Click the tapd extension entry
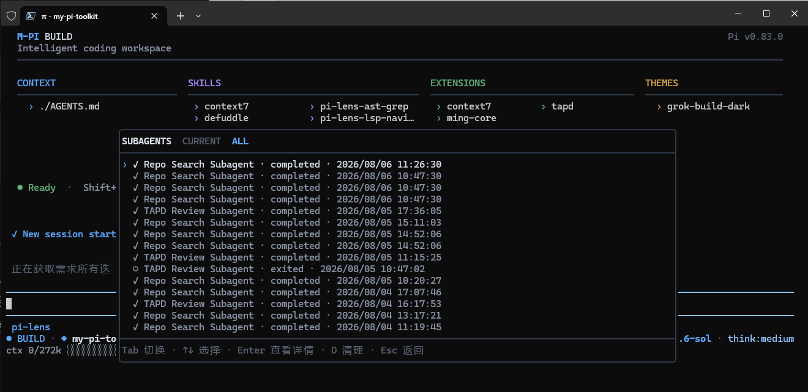Viewport: 808px width, 392px height. pyautogui.click(x=563, y=106)
